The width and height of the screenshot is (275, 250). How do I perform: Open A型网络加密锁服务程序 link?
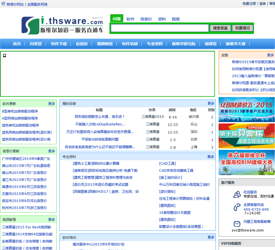click(20, 118)
